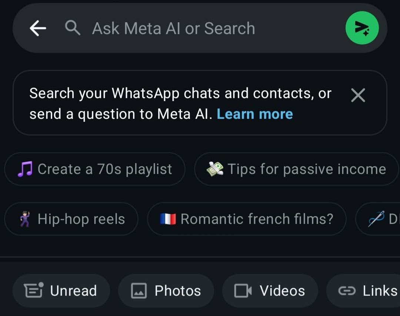
Task: Open the Learn more link
Action: pyautogui.click(x=254, y=114)
